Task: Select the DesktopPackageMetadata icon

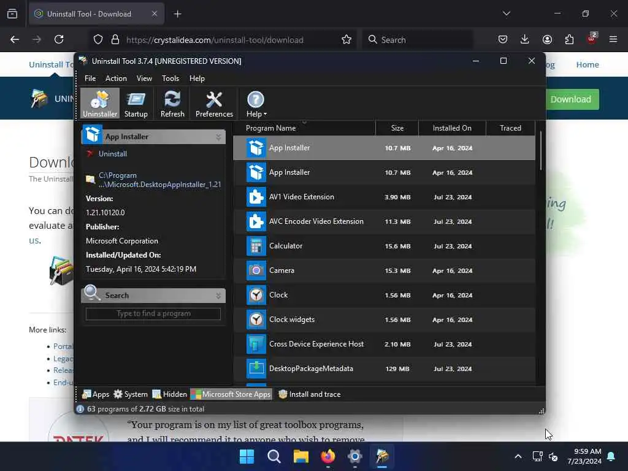Action: (256, 369)
